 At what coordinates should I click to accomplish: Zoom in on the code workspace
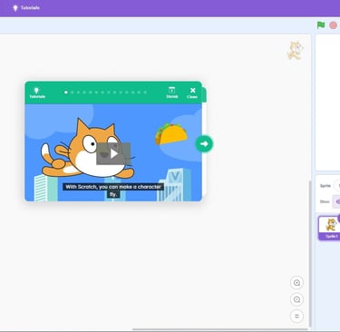click(x=296, y=283)
